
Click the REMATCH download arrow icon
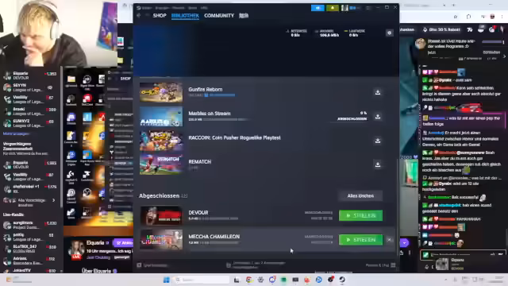click(378, 164)
